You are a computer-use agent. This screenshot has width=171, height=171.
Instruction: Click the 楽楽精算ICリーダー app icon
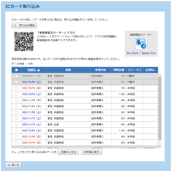point(141,44)
